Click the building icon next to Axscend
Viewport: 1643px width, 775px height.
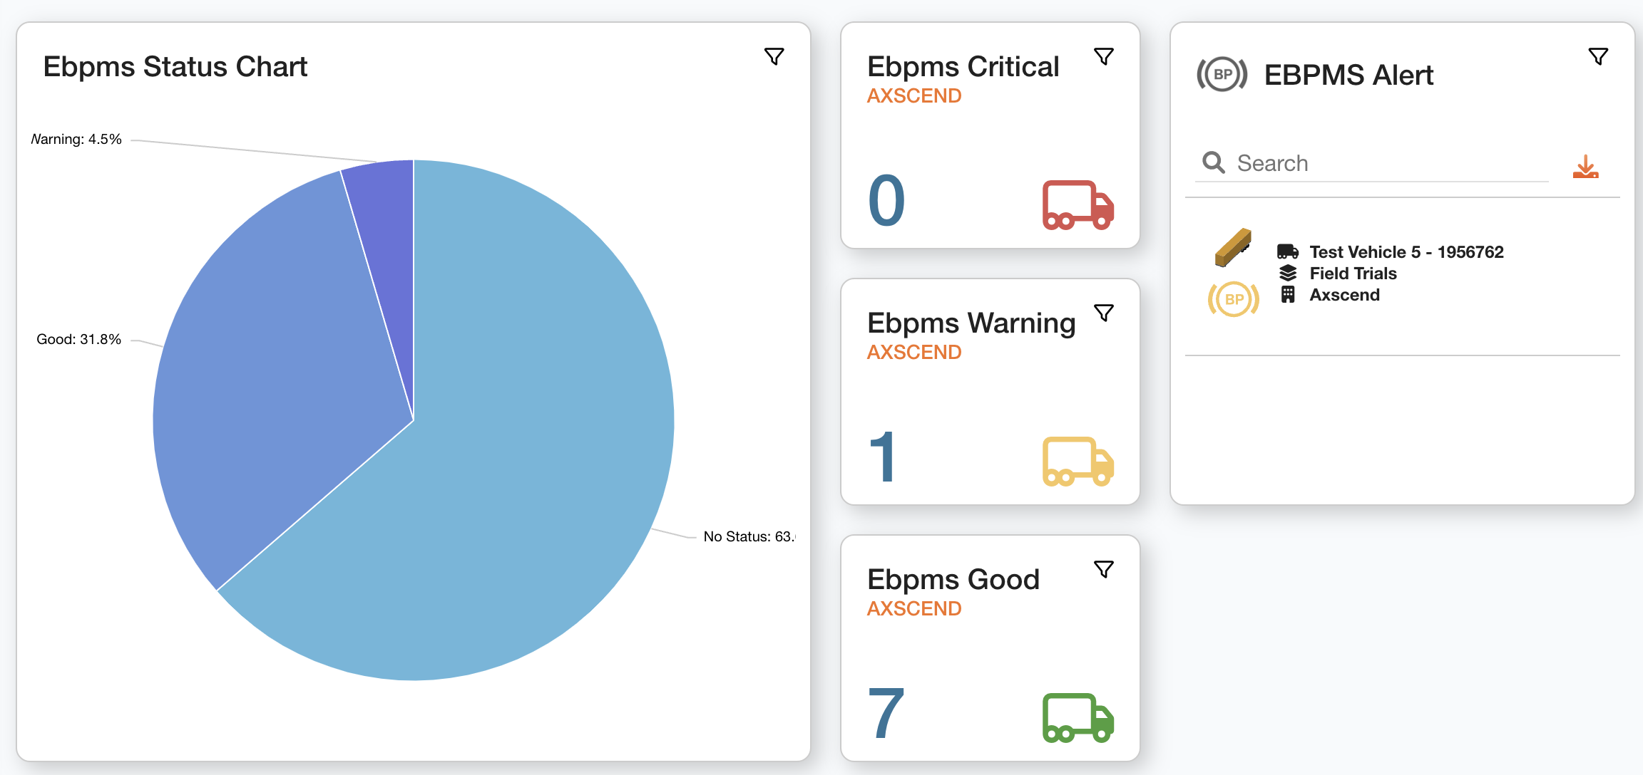click(1288, 295)
